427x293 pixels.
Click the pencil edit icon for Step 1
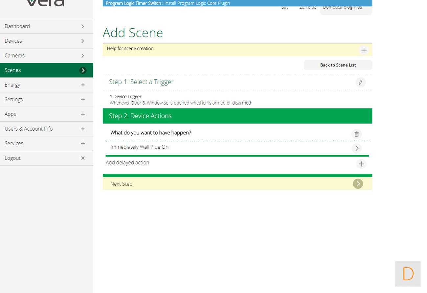pos(360,82)
